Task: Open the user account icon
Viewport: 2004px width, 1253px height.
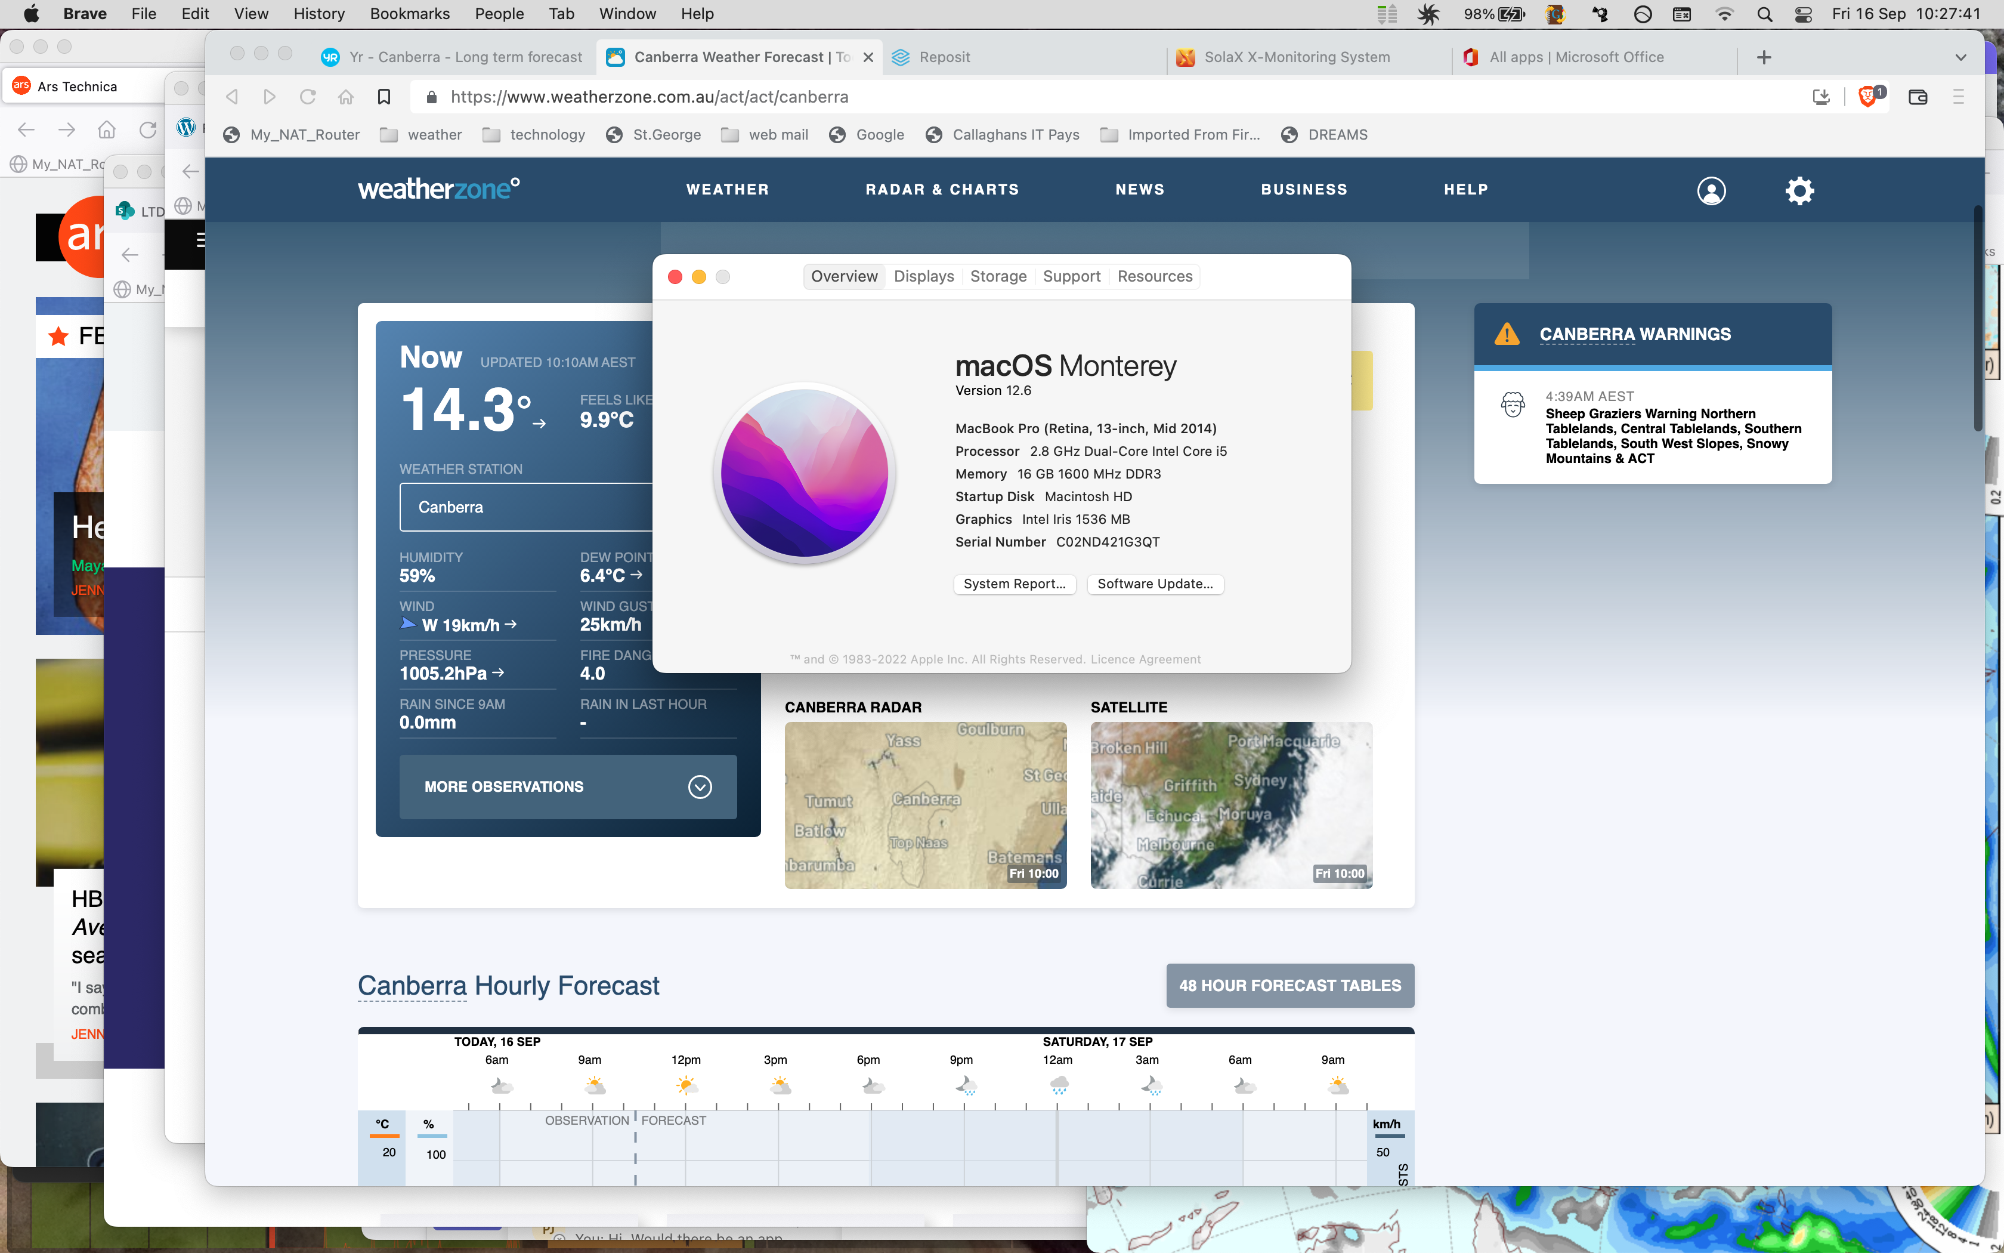Action: [1712, 190]
